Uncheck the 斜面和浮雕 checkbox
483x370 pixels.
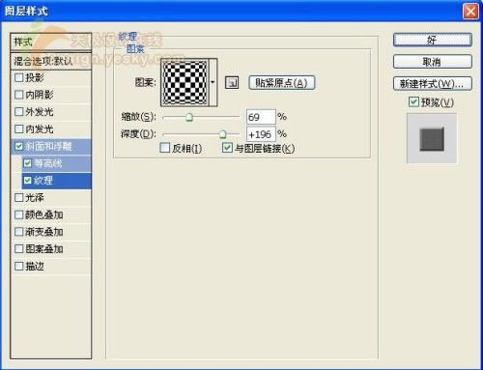(x=19, y=146)
